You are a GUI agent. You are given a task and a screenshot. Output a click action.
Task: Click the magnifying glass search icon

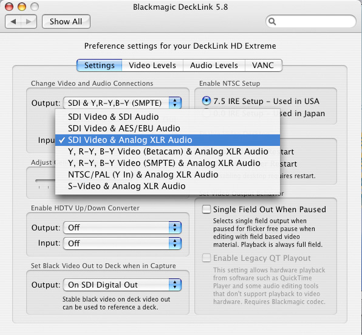coord(273,21)
